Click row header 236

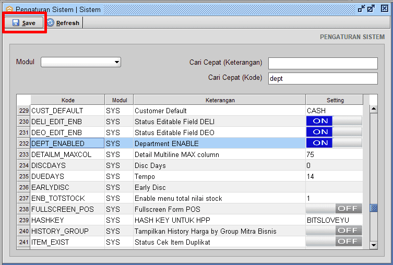tap(24, 187)
